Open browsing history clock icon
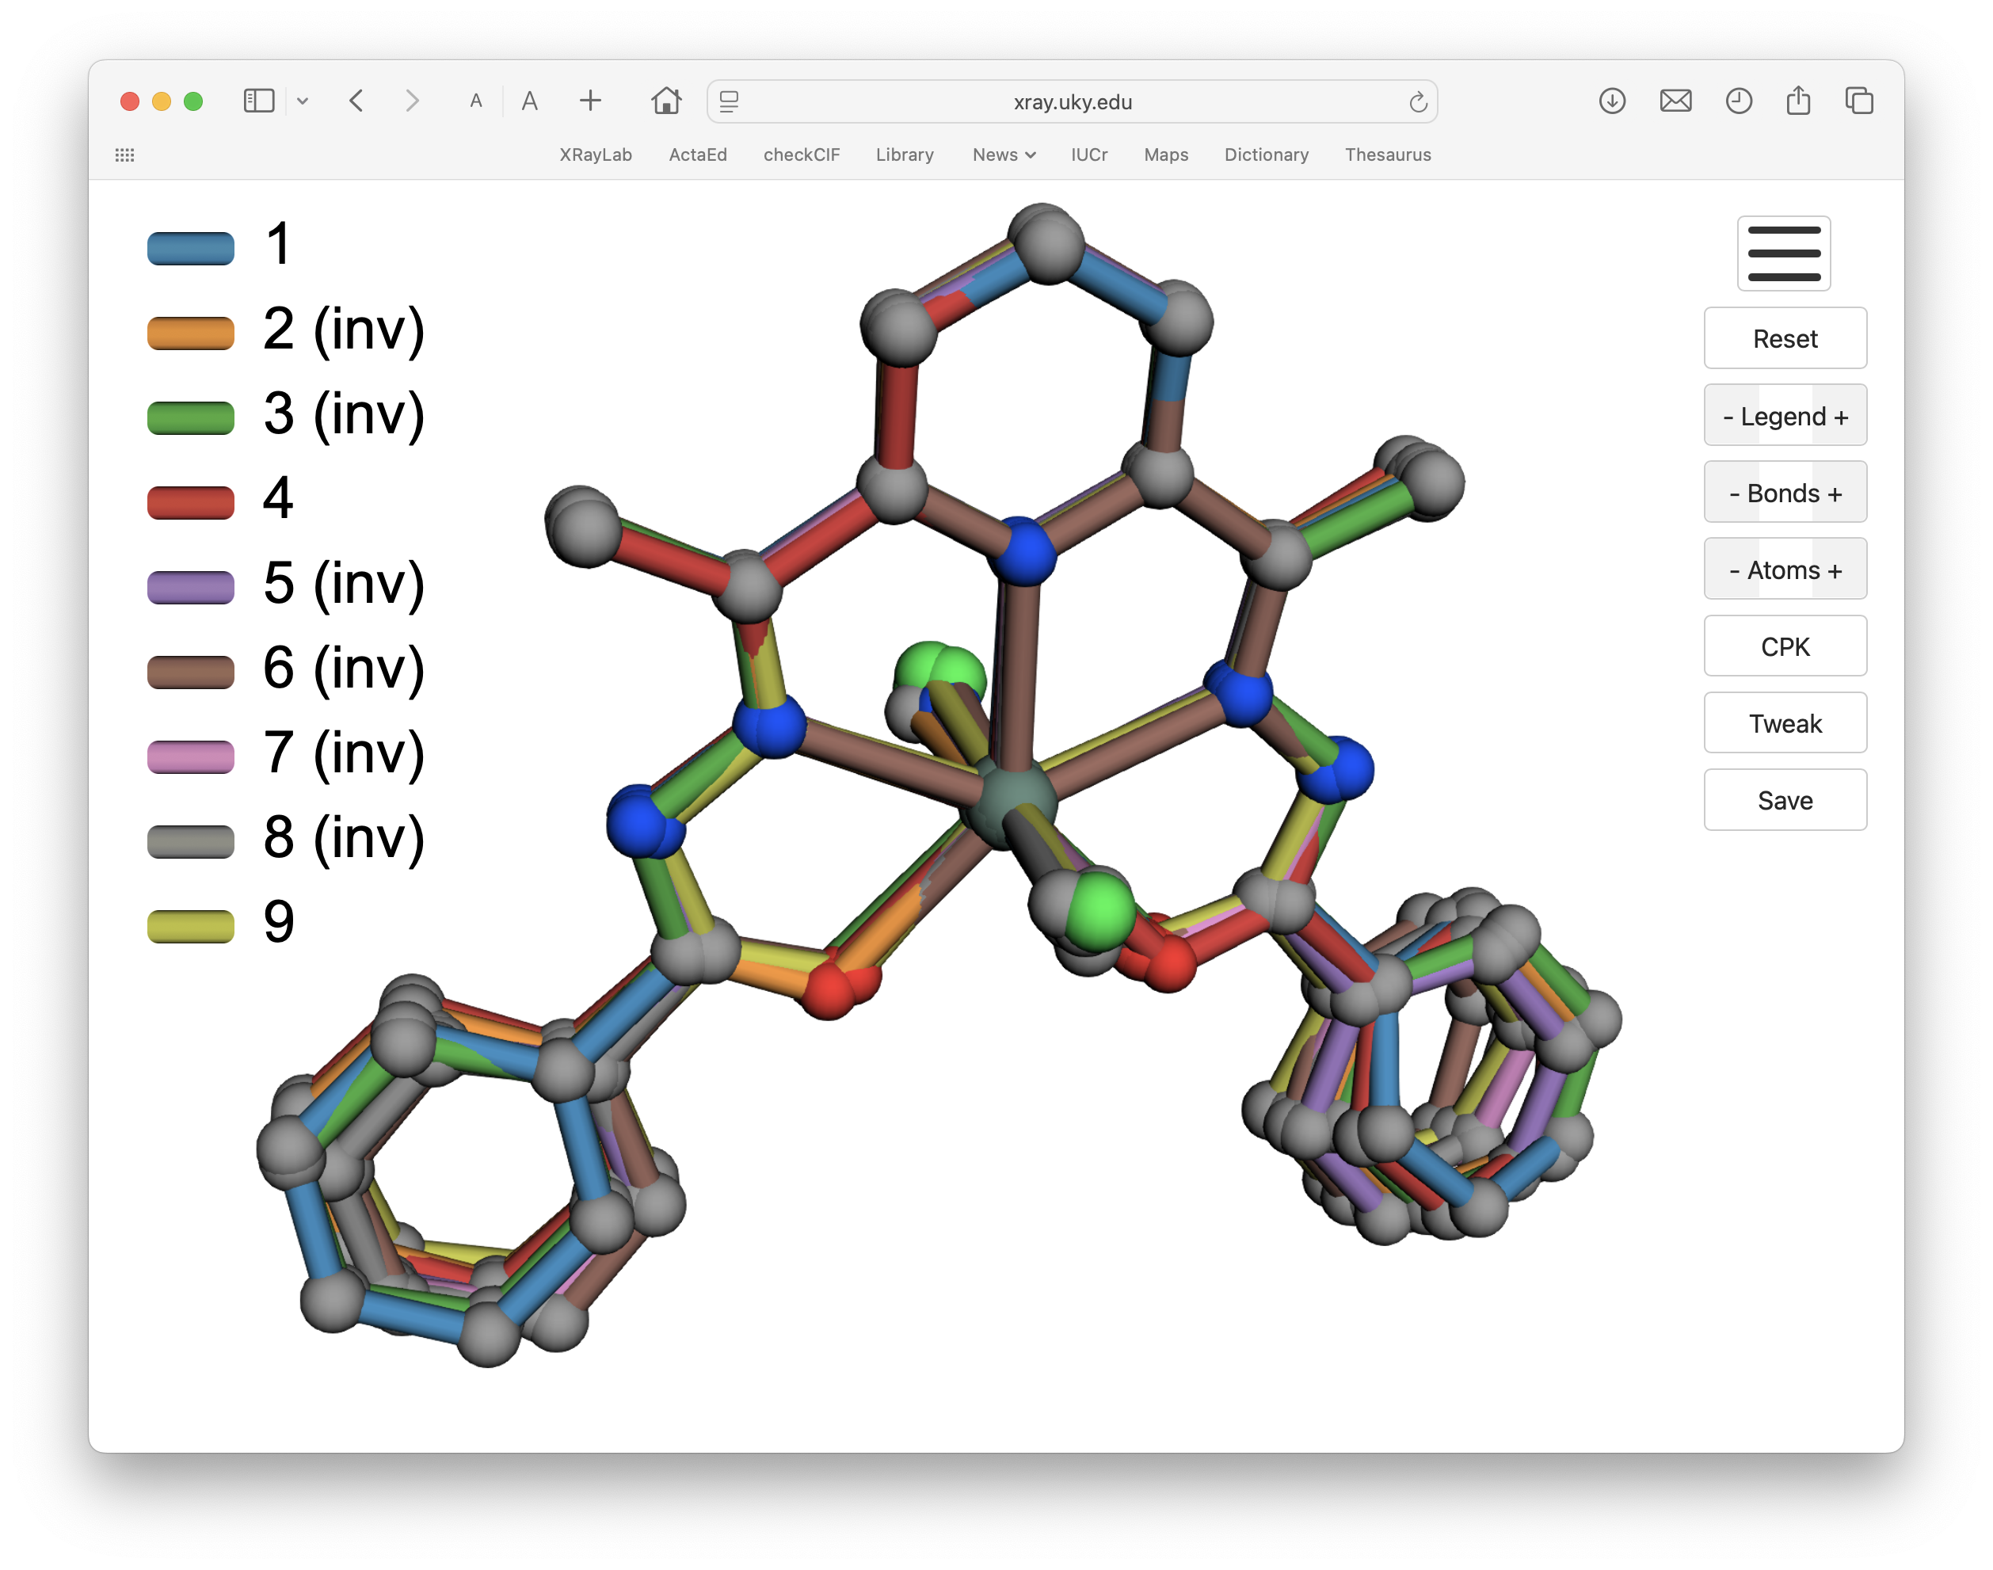The height and width of the screenshot is (1570, 1993). [x=1739, y=101]
